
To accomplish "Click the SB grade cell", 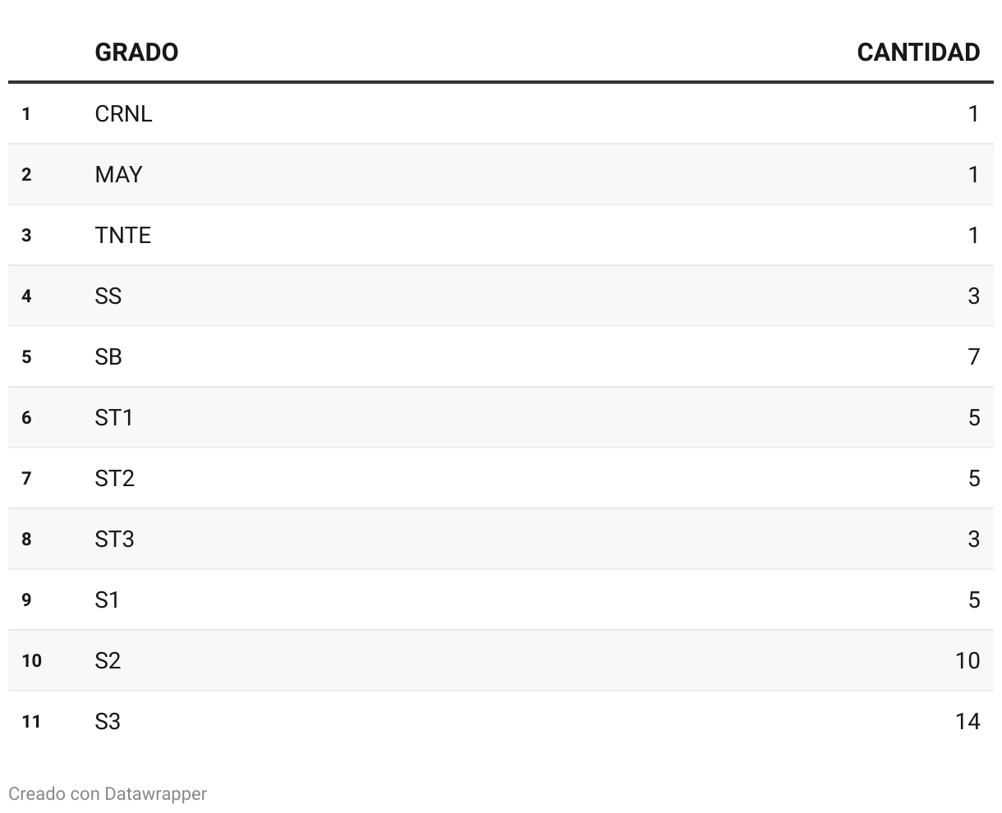I will coord(108,356).
